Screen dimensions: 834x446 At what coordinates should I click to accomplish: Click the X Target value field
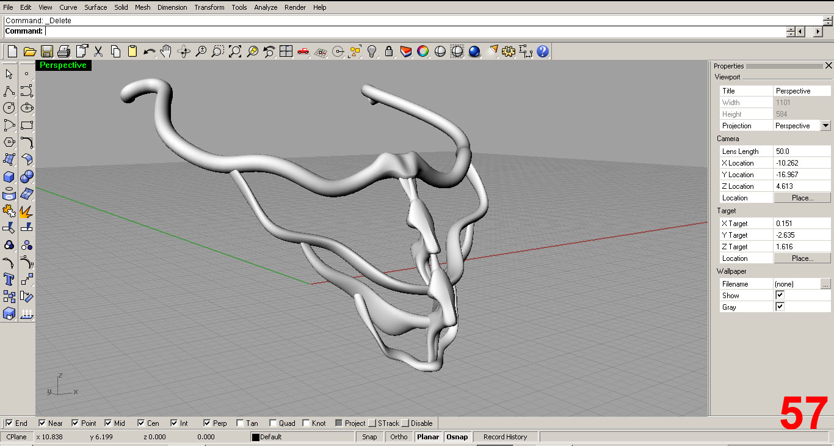point(802,223)
